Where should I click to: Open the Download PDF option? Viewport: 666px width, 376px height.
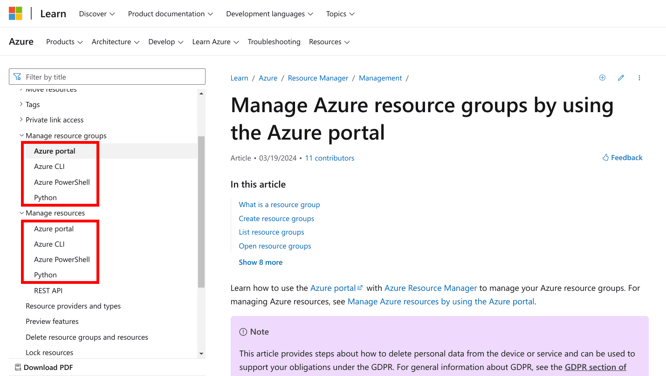pyautogui.click(x=44, y=367)
